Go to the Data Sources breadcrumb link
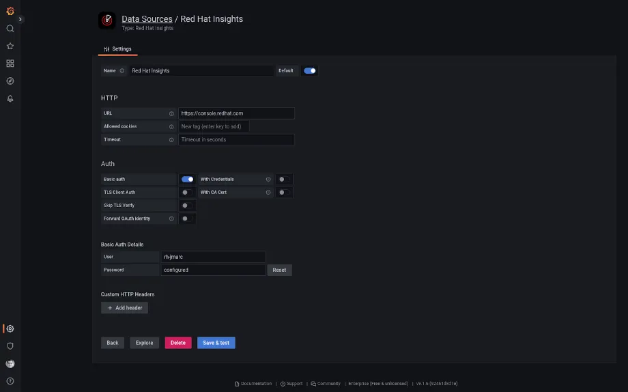 point(147,19)
